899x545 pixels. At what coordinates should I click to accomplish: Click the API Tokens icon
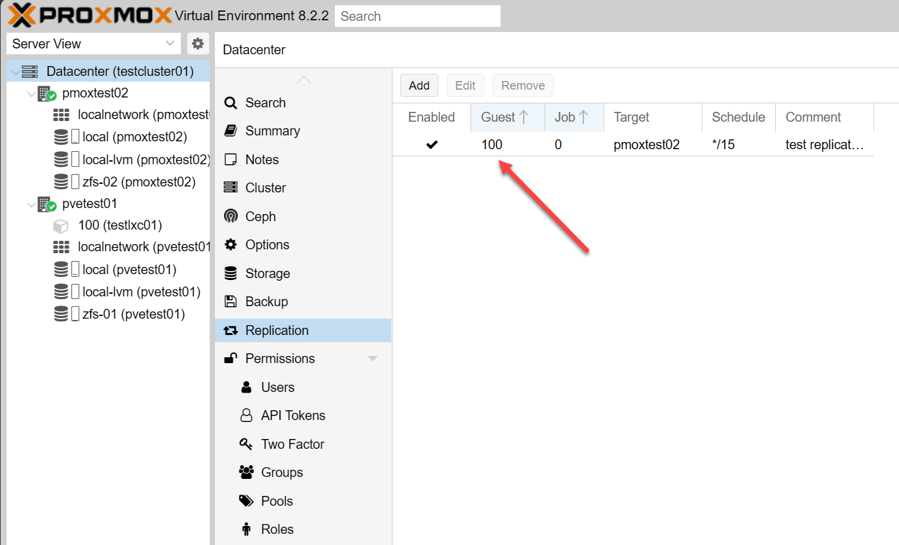click(x=246, y=415)
